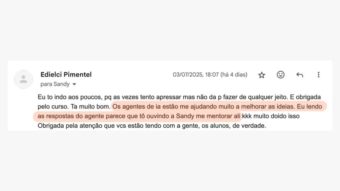
Task: Star the message from Edielci Pimentel
Action: click(262, 75)
